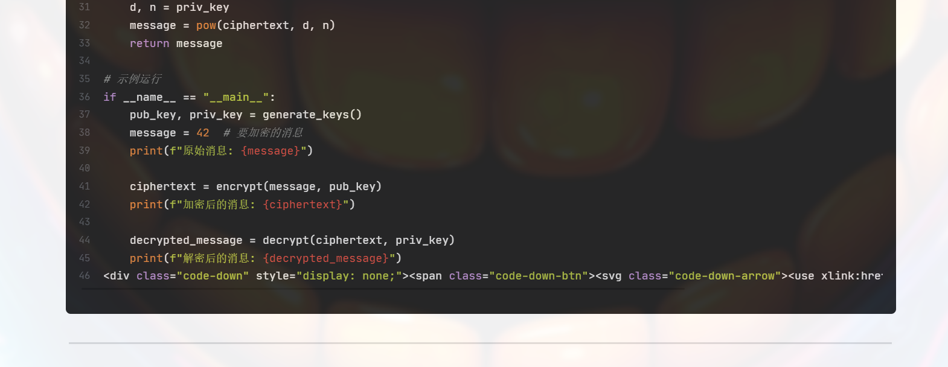The height and width of the screenshot is (367, 948).
Task: Click the 'priv_key' variable on line 31
Action: click(x=203, y=7)
